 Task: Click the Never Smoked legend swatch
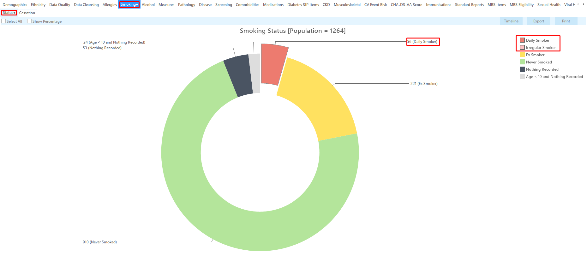tap(522, 62)
